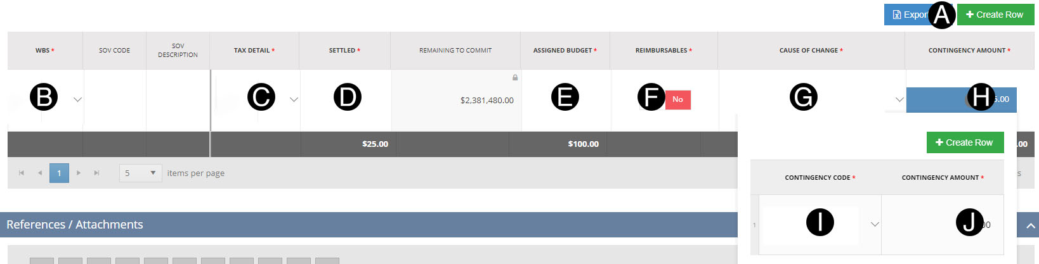Image resolution: width=1039 pixels, height=264 pixels.
Task: Collapse the References / Attachments section chevron
Action: click(x=1031, y=225)
